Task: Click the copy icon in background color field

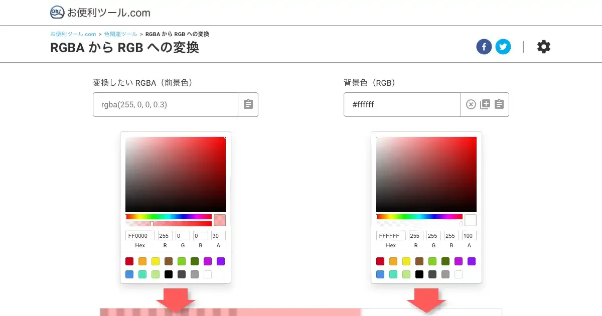Action: (485, 104)
